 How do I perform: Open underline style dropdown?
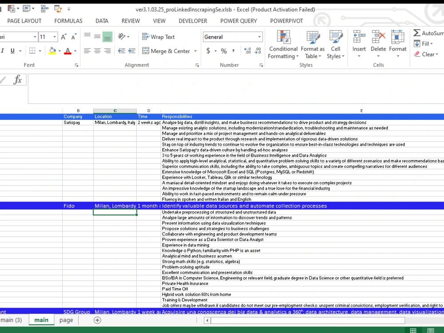click(x=20, y=51)
